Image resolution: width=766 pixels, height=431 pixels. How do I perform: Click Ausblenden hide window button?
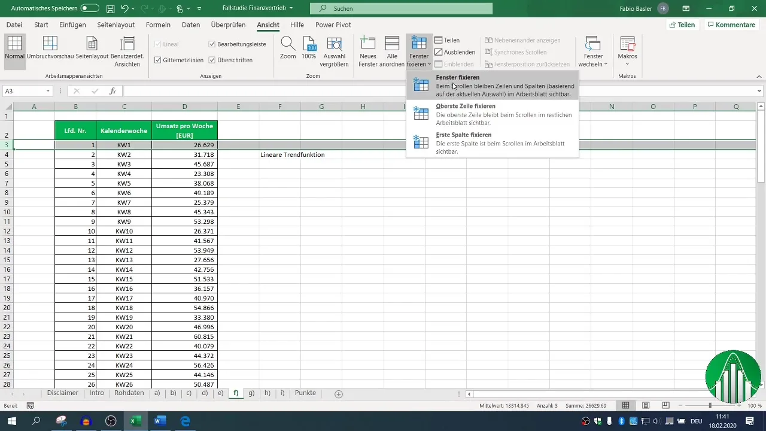click(x=454, y=52)
